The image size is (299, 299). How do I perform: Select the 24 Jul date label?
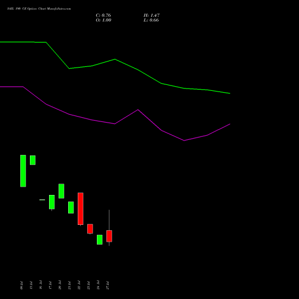point(98,285)
